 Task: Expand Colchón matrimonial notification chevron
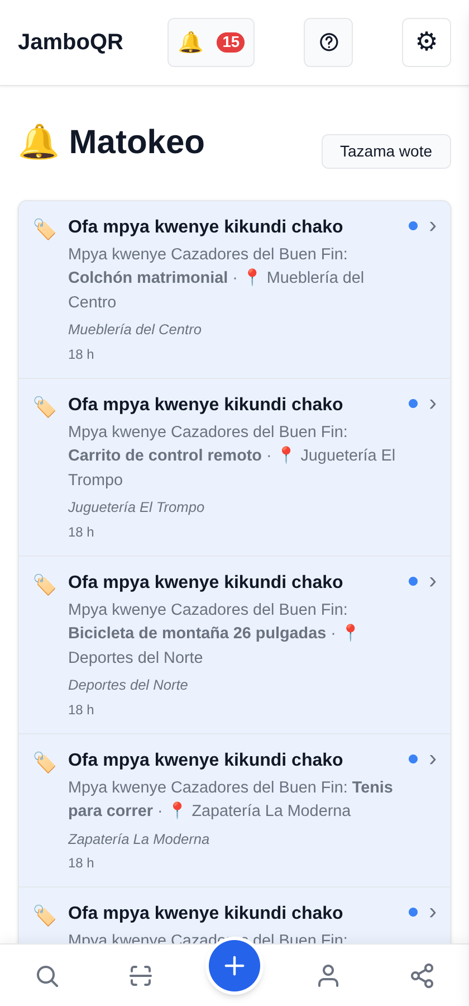click(433, 226)
